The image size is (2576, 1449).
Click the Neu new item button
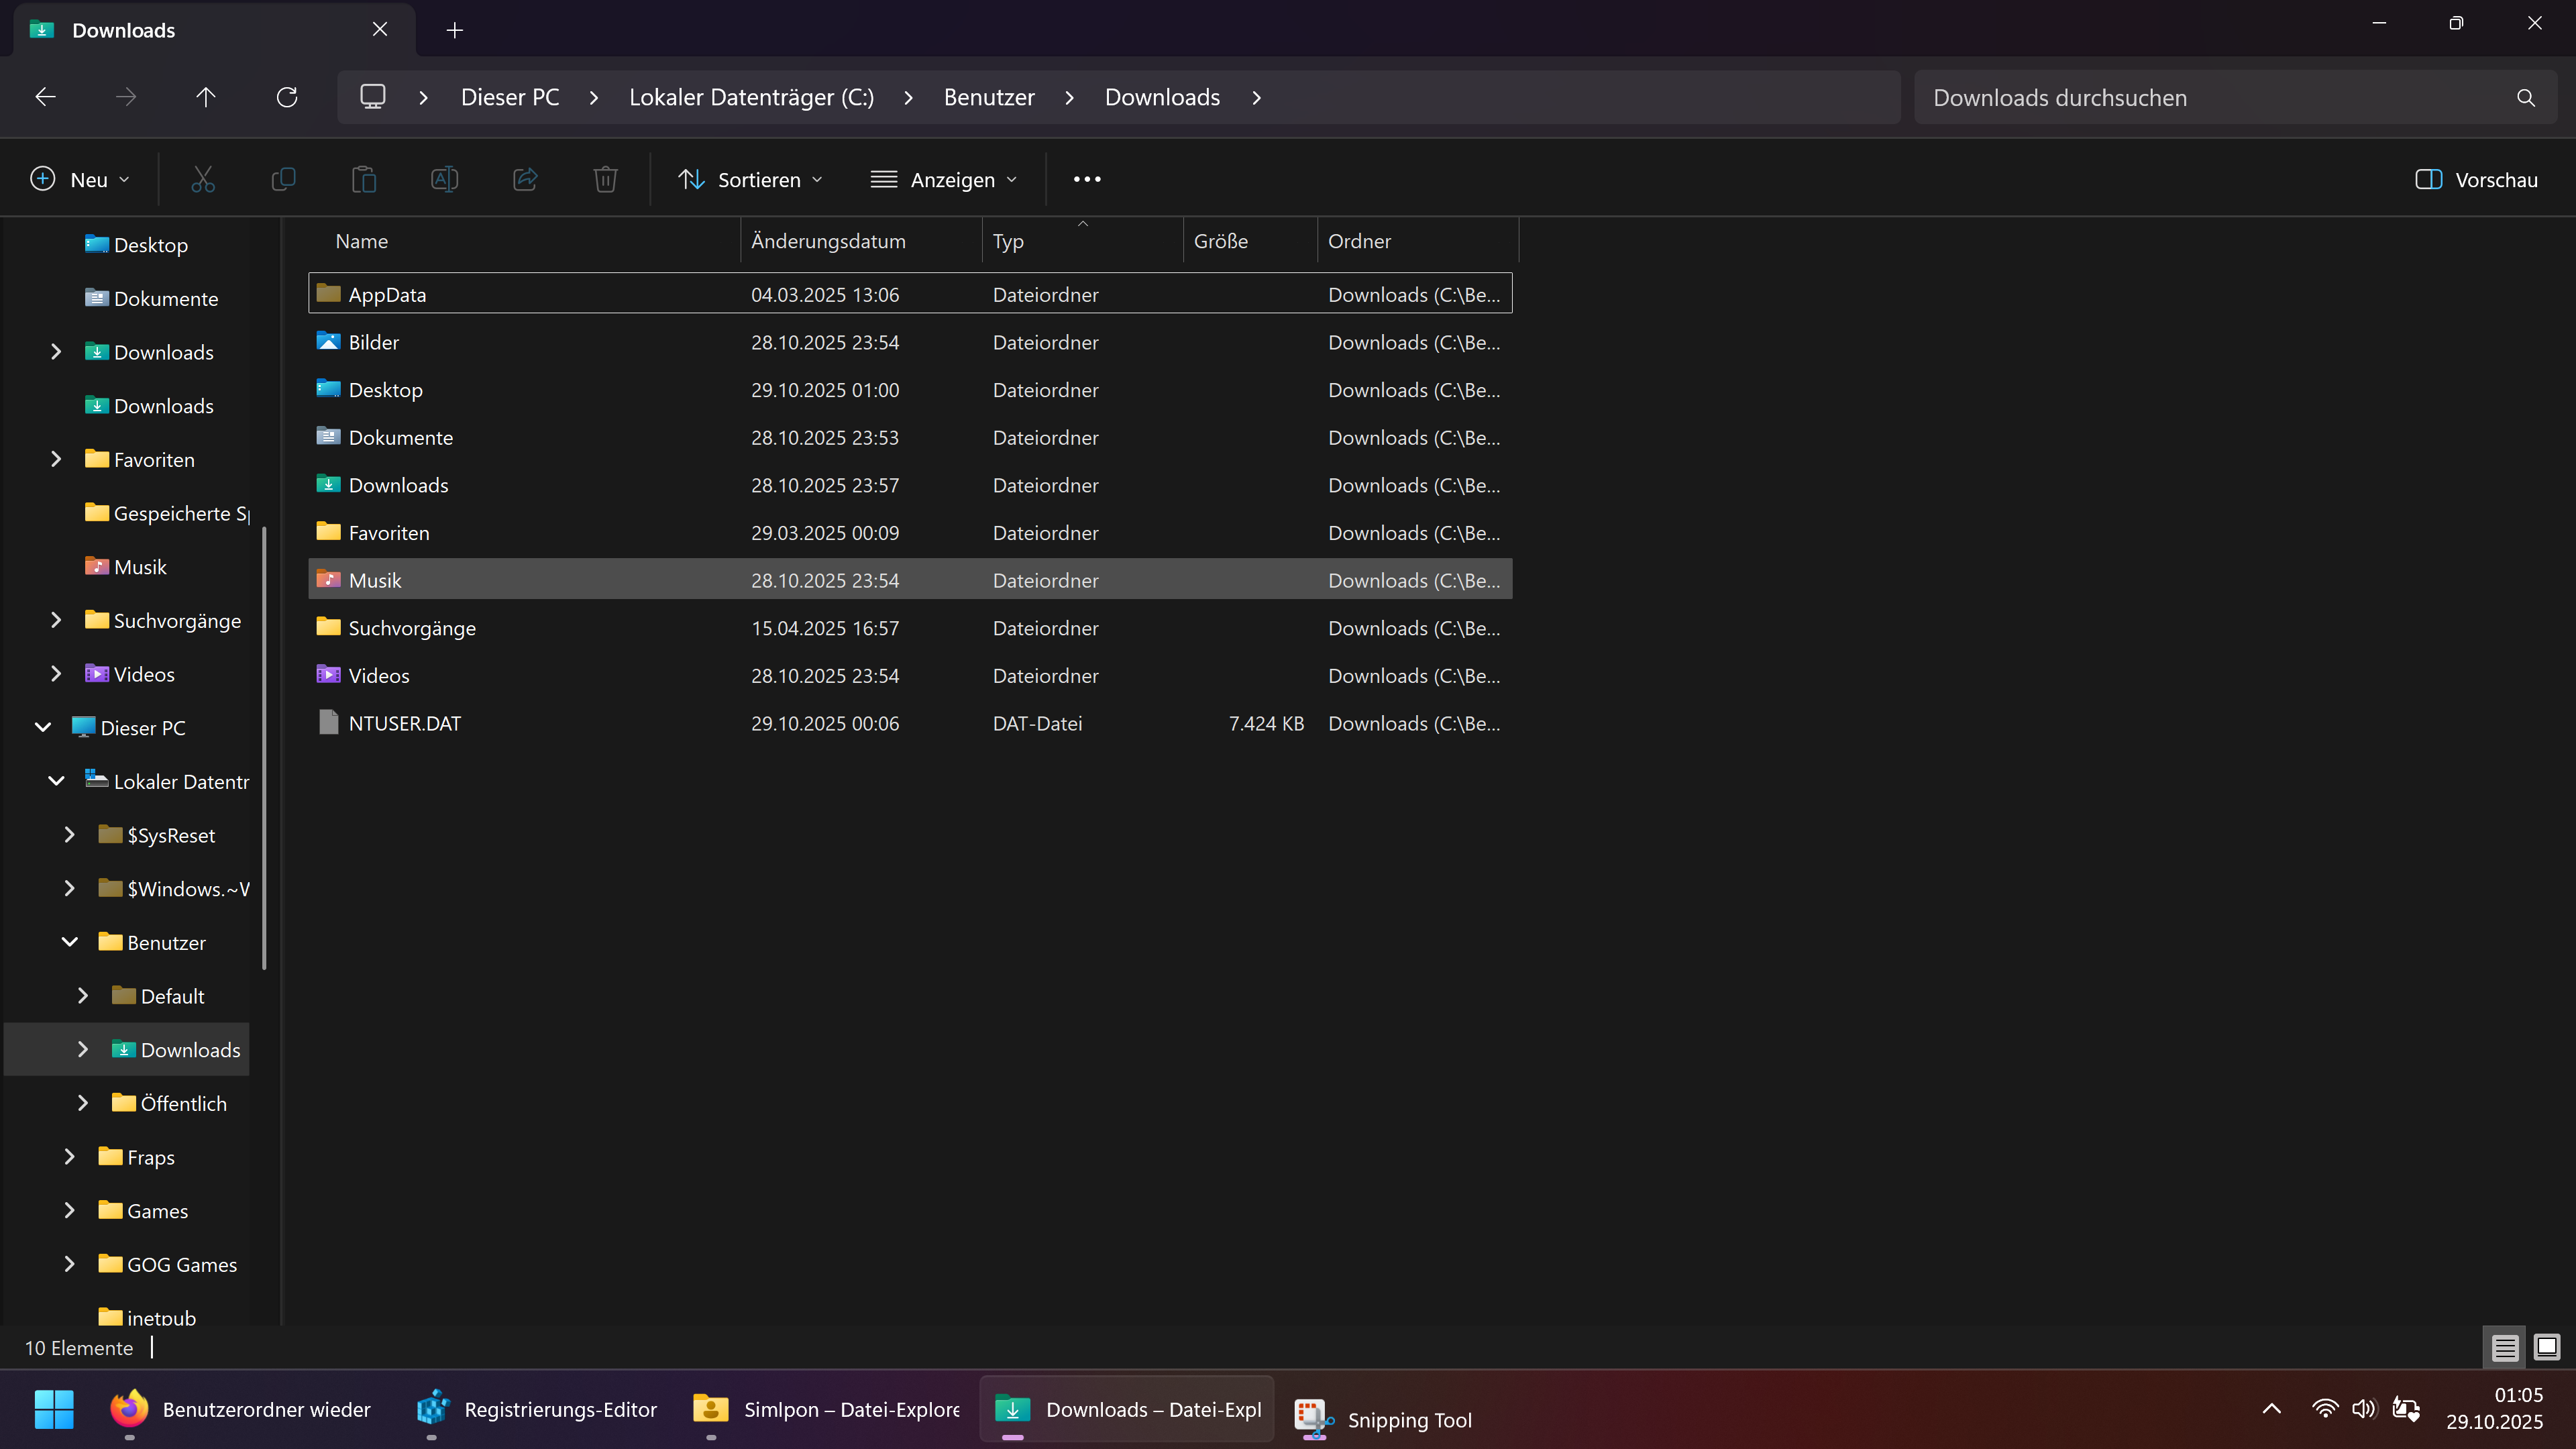(80, 180)
